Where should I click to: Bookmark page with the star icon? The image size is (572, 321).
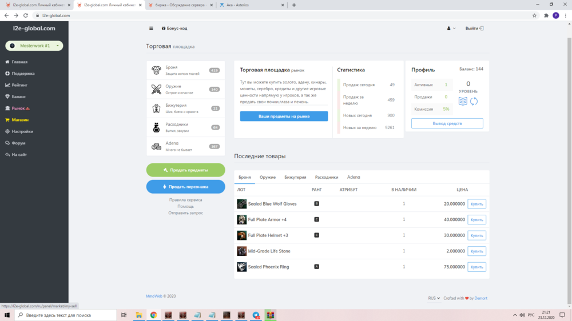coord(534,15)
